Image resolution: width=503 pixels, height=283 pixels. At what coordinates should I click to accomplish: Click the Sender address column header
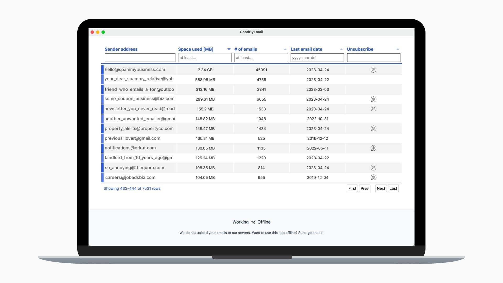coord(121,49)
